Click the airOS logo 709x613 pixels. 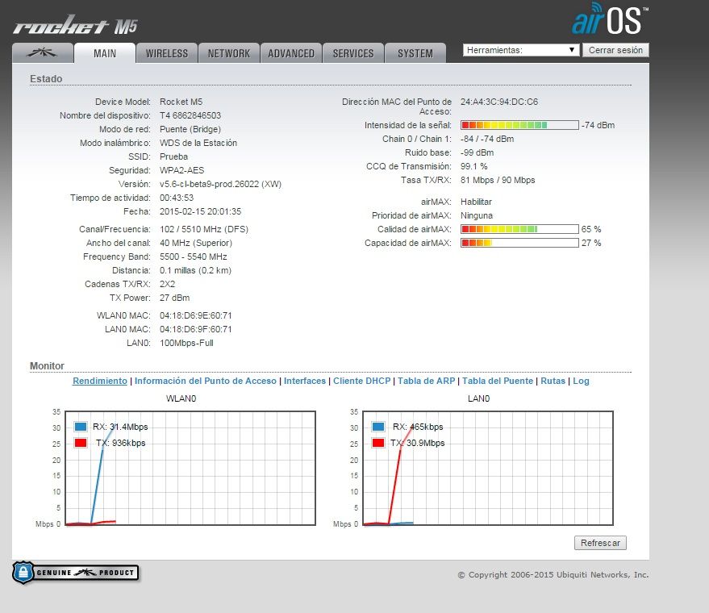[609, 20]
